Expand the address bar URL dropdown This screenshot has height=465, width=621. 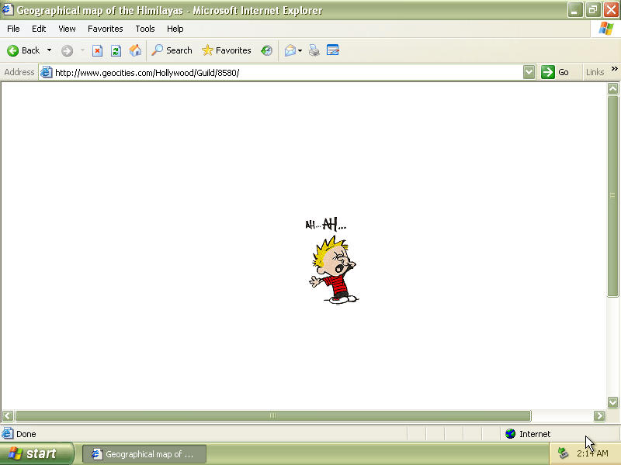point(529,72)
